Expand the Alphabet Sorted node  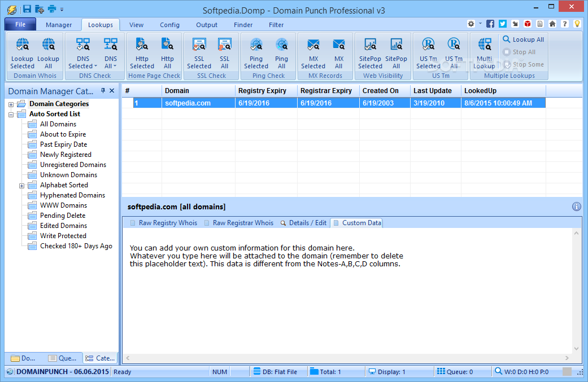pyautogui.click(x=22, y=186)
